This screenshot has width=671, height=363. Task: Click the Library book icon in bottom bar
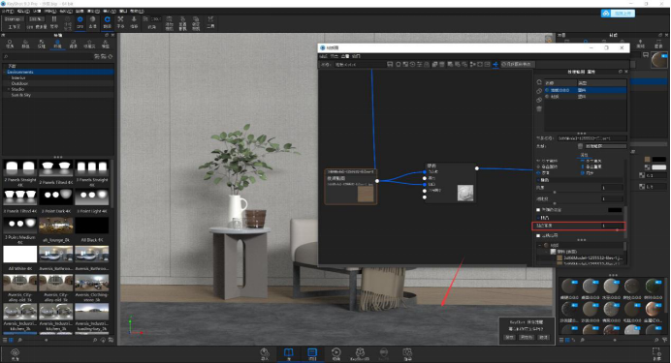(x=288, y=352)
